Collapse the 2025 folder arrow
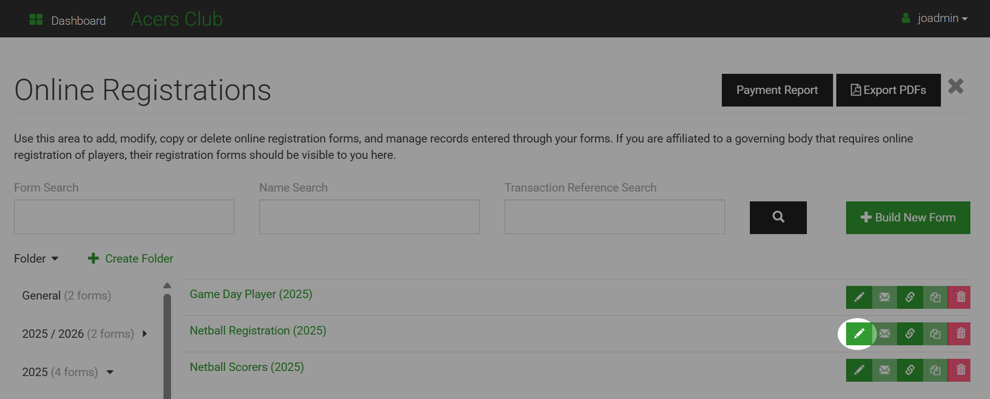Image resolution: width=990 pixels, height=399 pixels. coord(110,372)
